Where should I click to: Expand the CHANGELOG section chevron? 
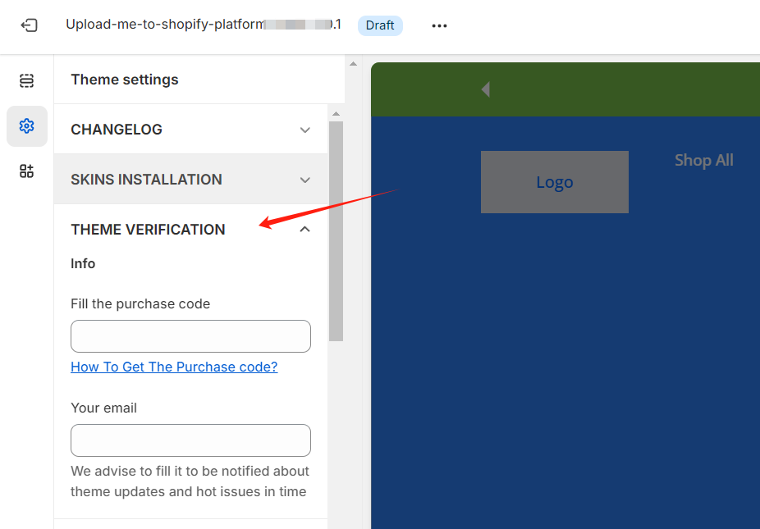coord(304,130)
